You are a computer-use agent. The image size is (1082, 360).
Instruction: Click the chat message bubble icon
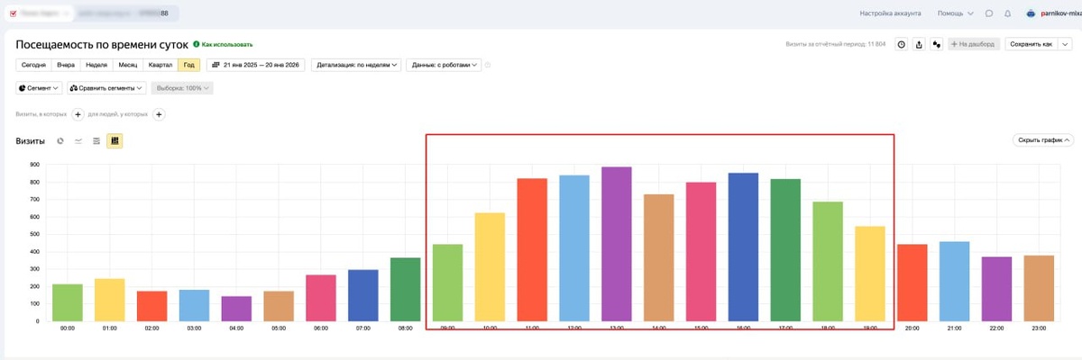point(989,13)
